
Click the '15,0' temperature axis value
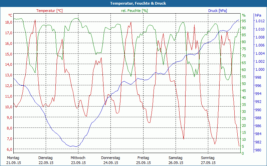(x=9, y=54)
